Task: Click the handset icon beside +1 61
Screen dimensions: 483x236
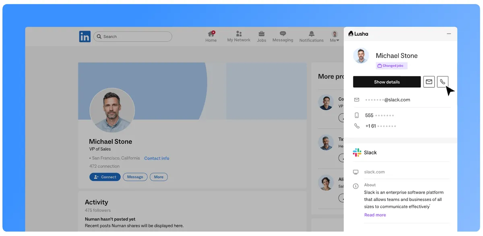Action: [357, 126]
